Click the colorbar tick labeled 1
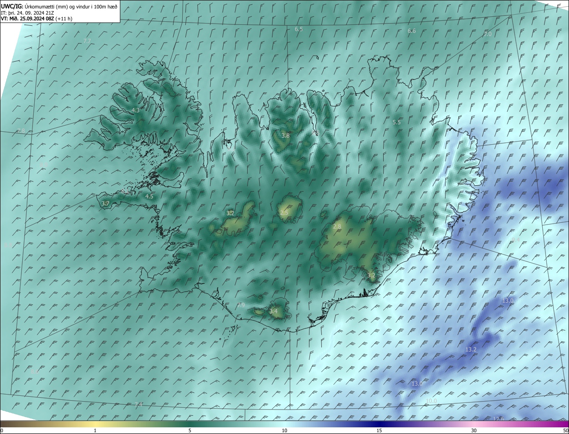The height and width of the screenshot is (434, 569). [x=95, y=430]
